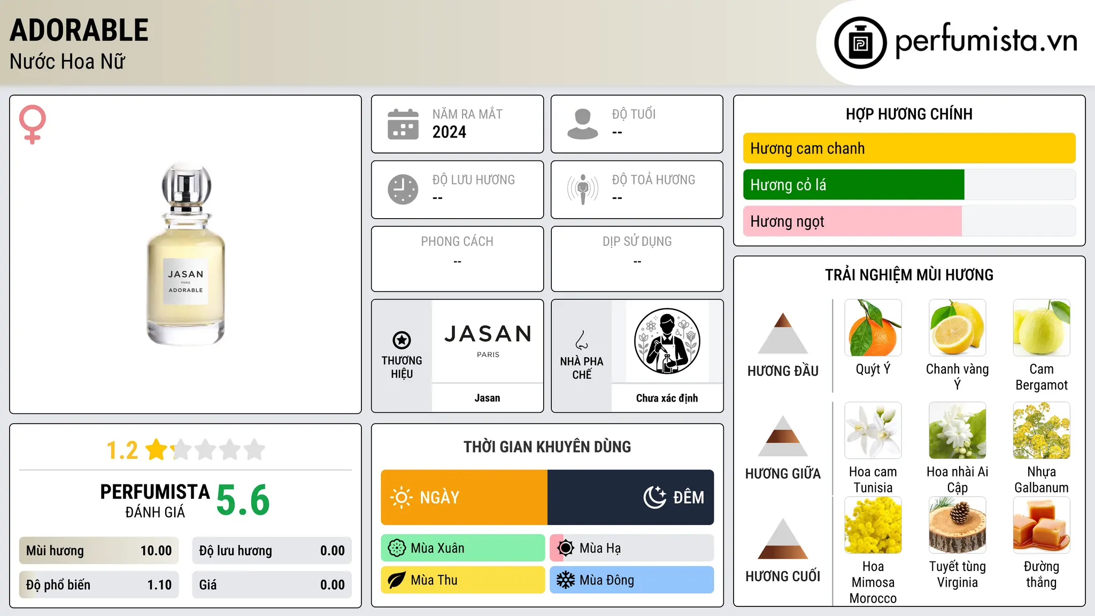Click the Độ lưu hương 0.00 score row

point(272,551)
